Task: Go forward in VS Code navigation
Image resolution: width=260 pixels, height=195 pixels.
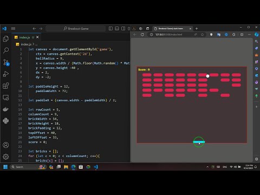Action: click(x=41, y=29)
